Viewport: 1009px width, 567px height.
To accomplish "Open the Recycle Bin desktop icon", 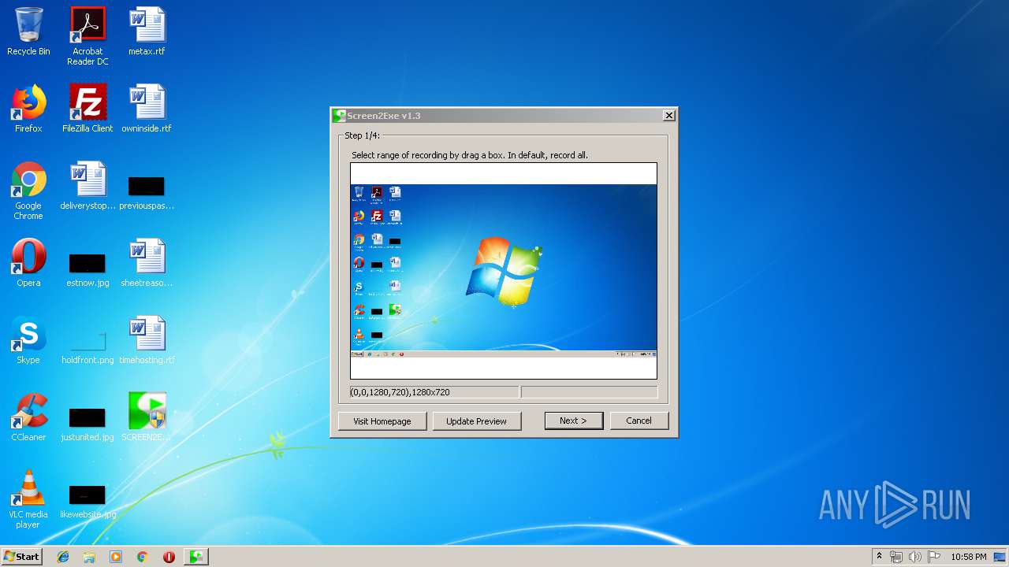I will tap(28, 32).
